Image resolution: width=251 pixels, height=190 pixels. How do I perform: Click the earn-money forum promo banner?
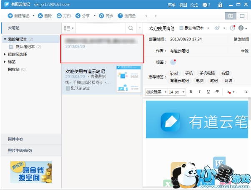[x=31, y=172]
